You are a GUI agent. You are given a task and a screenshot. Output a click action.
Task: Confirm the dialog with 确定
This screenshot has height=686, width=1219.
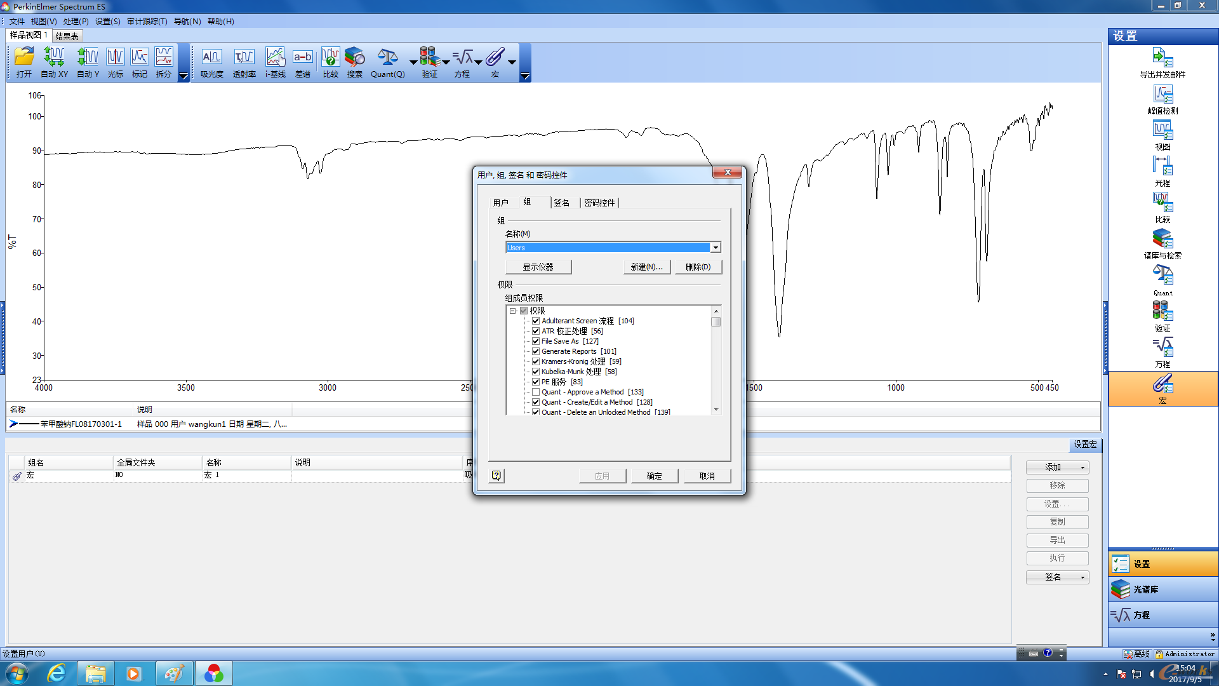tap(654, 476)
